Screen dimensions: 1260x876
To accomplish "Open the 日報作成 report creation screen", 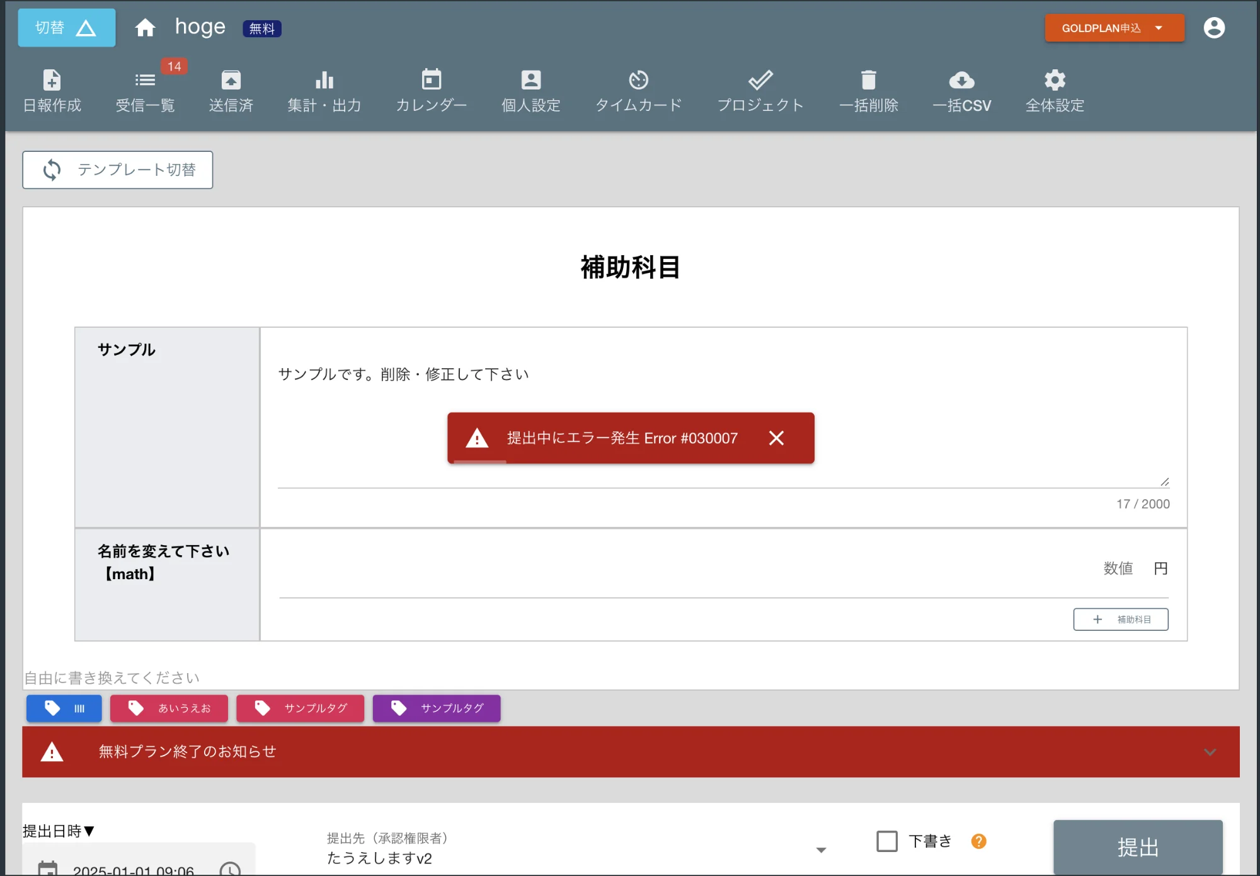I will coord(52,90).
